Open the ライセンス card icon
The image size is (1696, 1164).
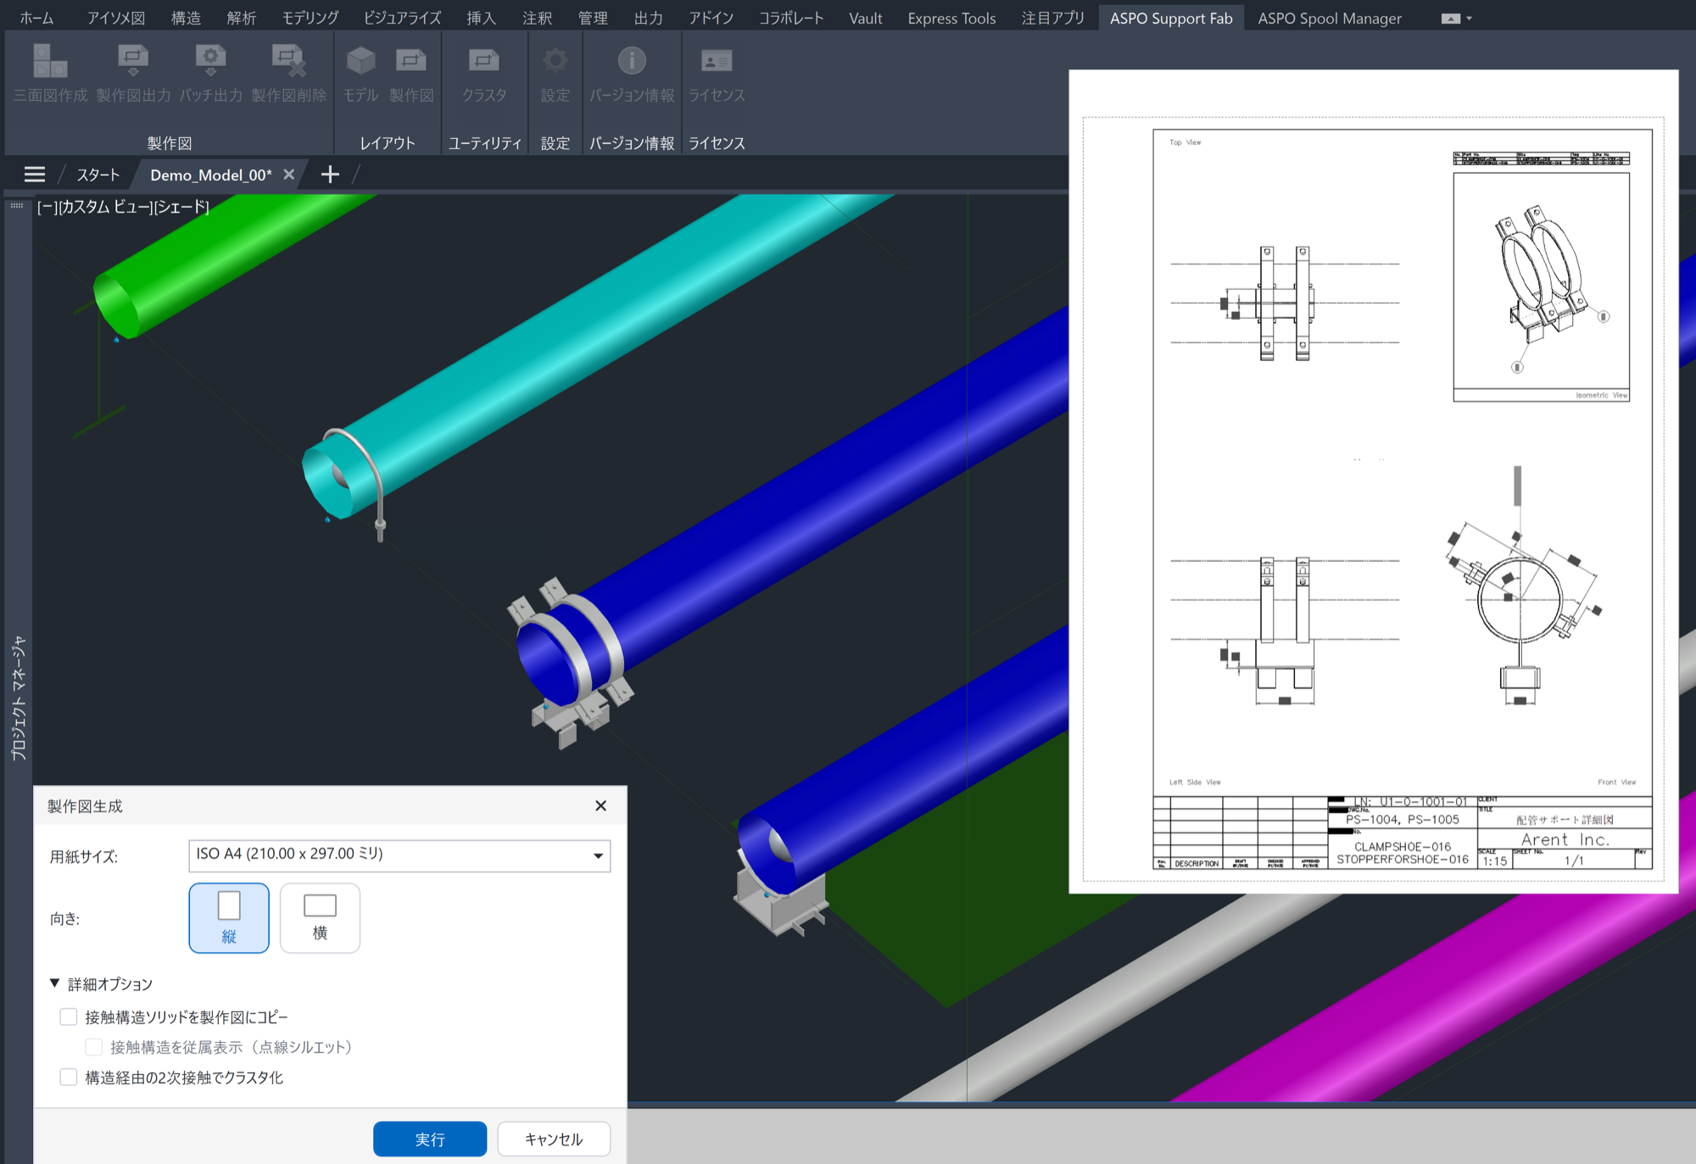(x=717, y=62)
